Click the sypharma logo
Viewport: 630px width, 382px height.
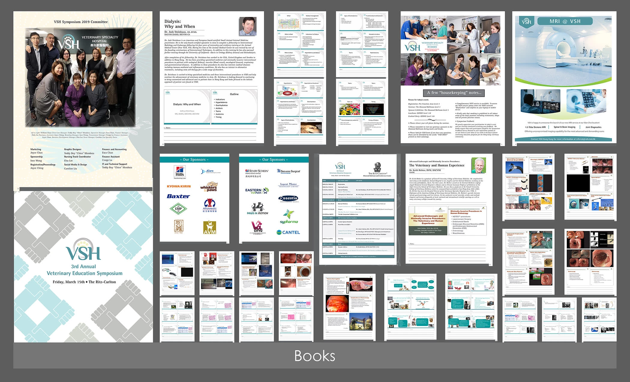point(289,217)
